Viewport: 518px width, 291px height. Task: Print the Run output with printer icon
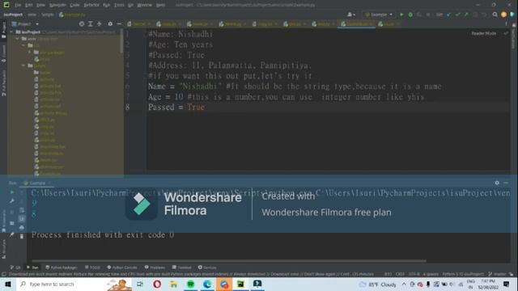pos(22,227)
